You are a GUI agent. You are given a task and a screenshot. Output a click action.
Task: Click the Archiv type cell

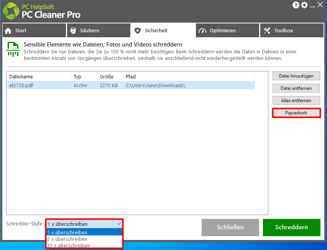(80, 85)
